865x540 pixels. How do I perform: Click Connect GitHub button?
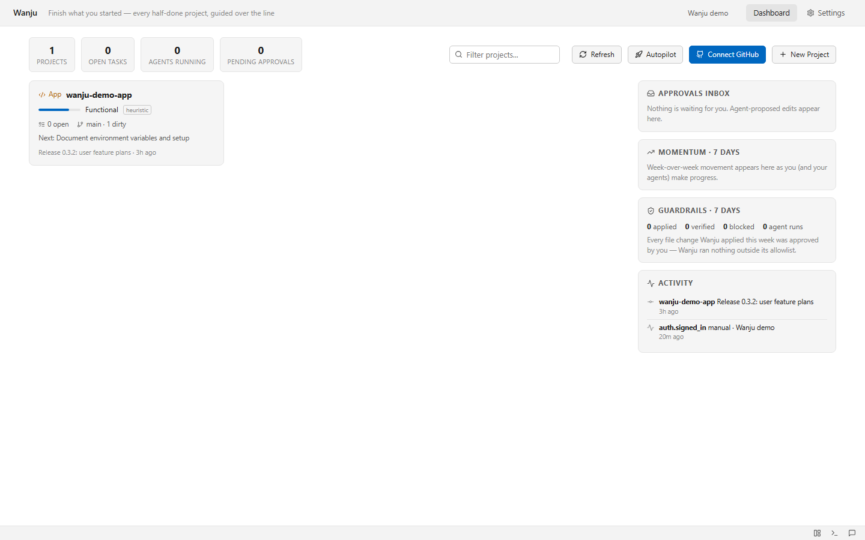(x=727, y=55)
